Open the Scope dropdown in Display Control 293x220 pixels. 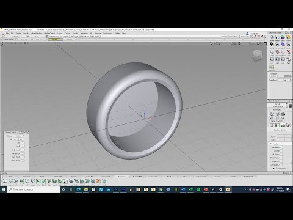19,136
